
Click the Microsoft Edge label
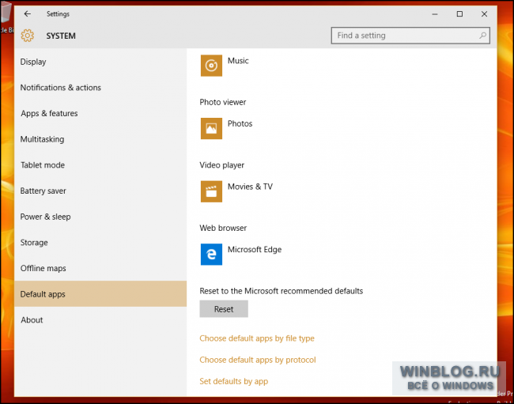[255, 249]
